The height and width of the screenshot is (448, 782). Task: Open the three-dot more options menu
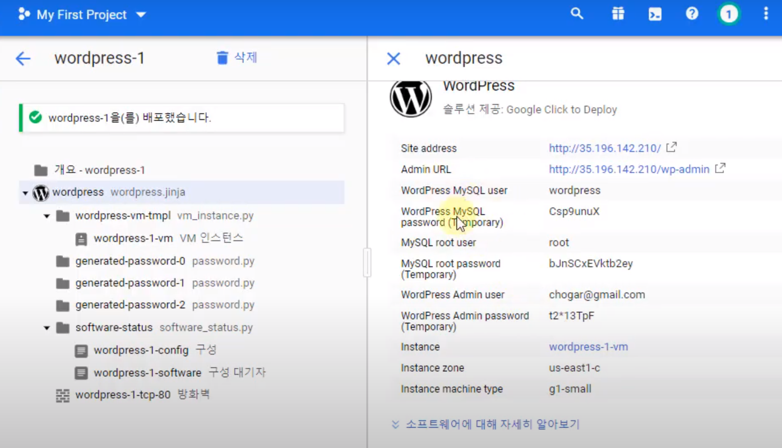766,13
